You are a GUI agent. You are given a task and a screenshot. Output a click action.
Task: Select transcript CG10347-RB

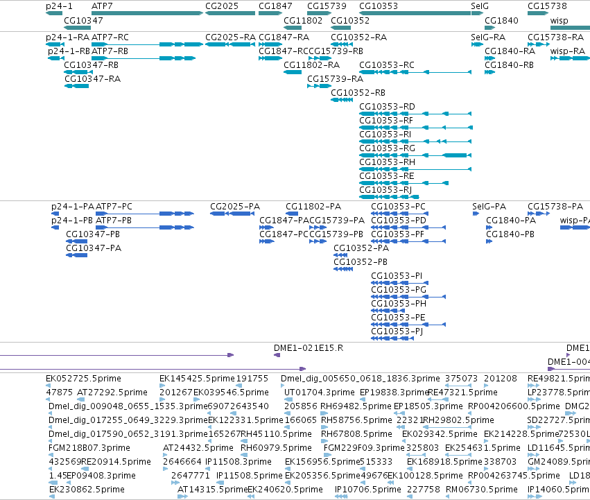point(78,72)
